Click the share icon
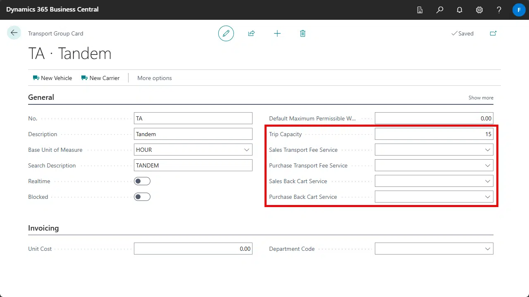 click(x=251, y=33)
